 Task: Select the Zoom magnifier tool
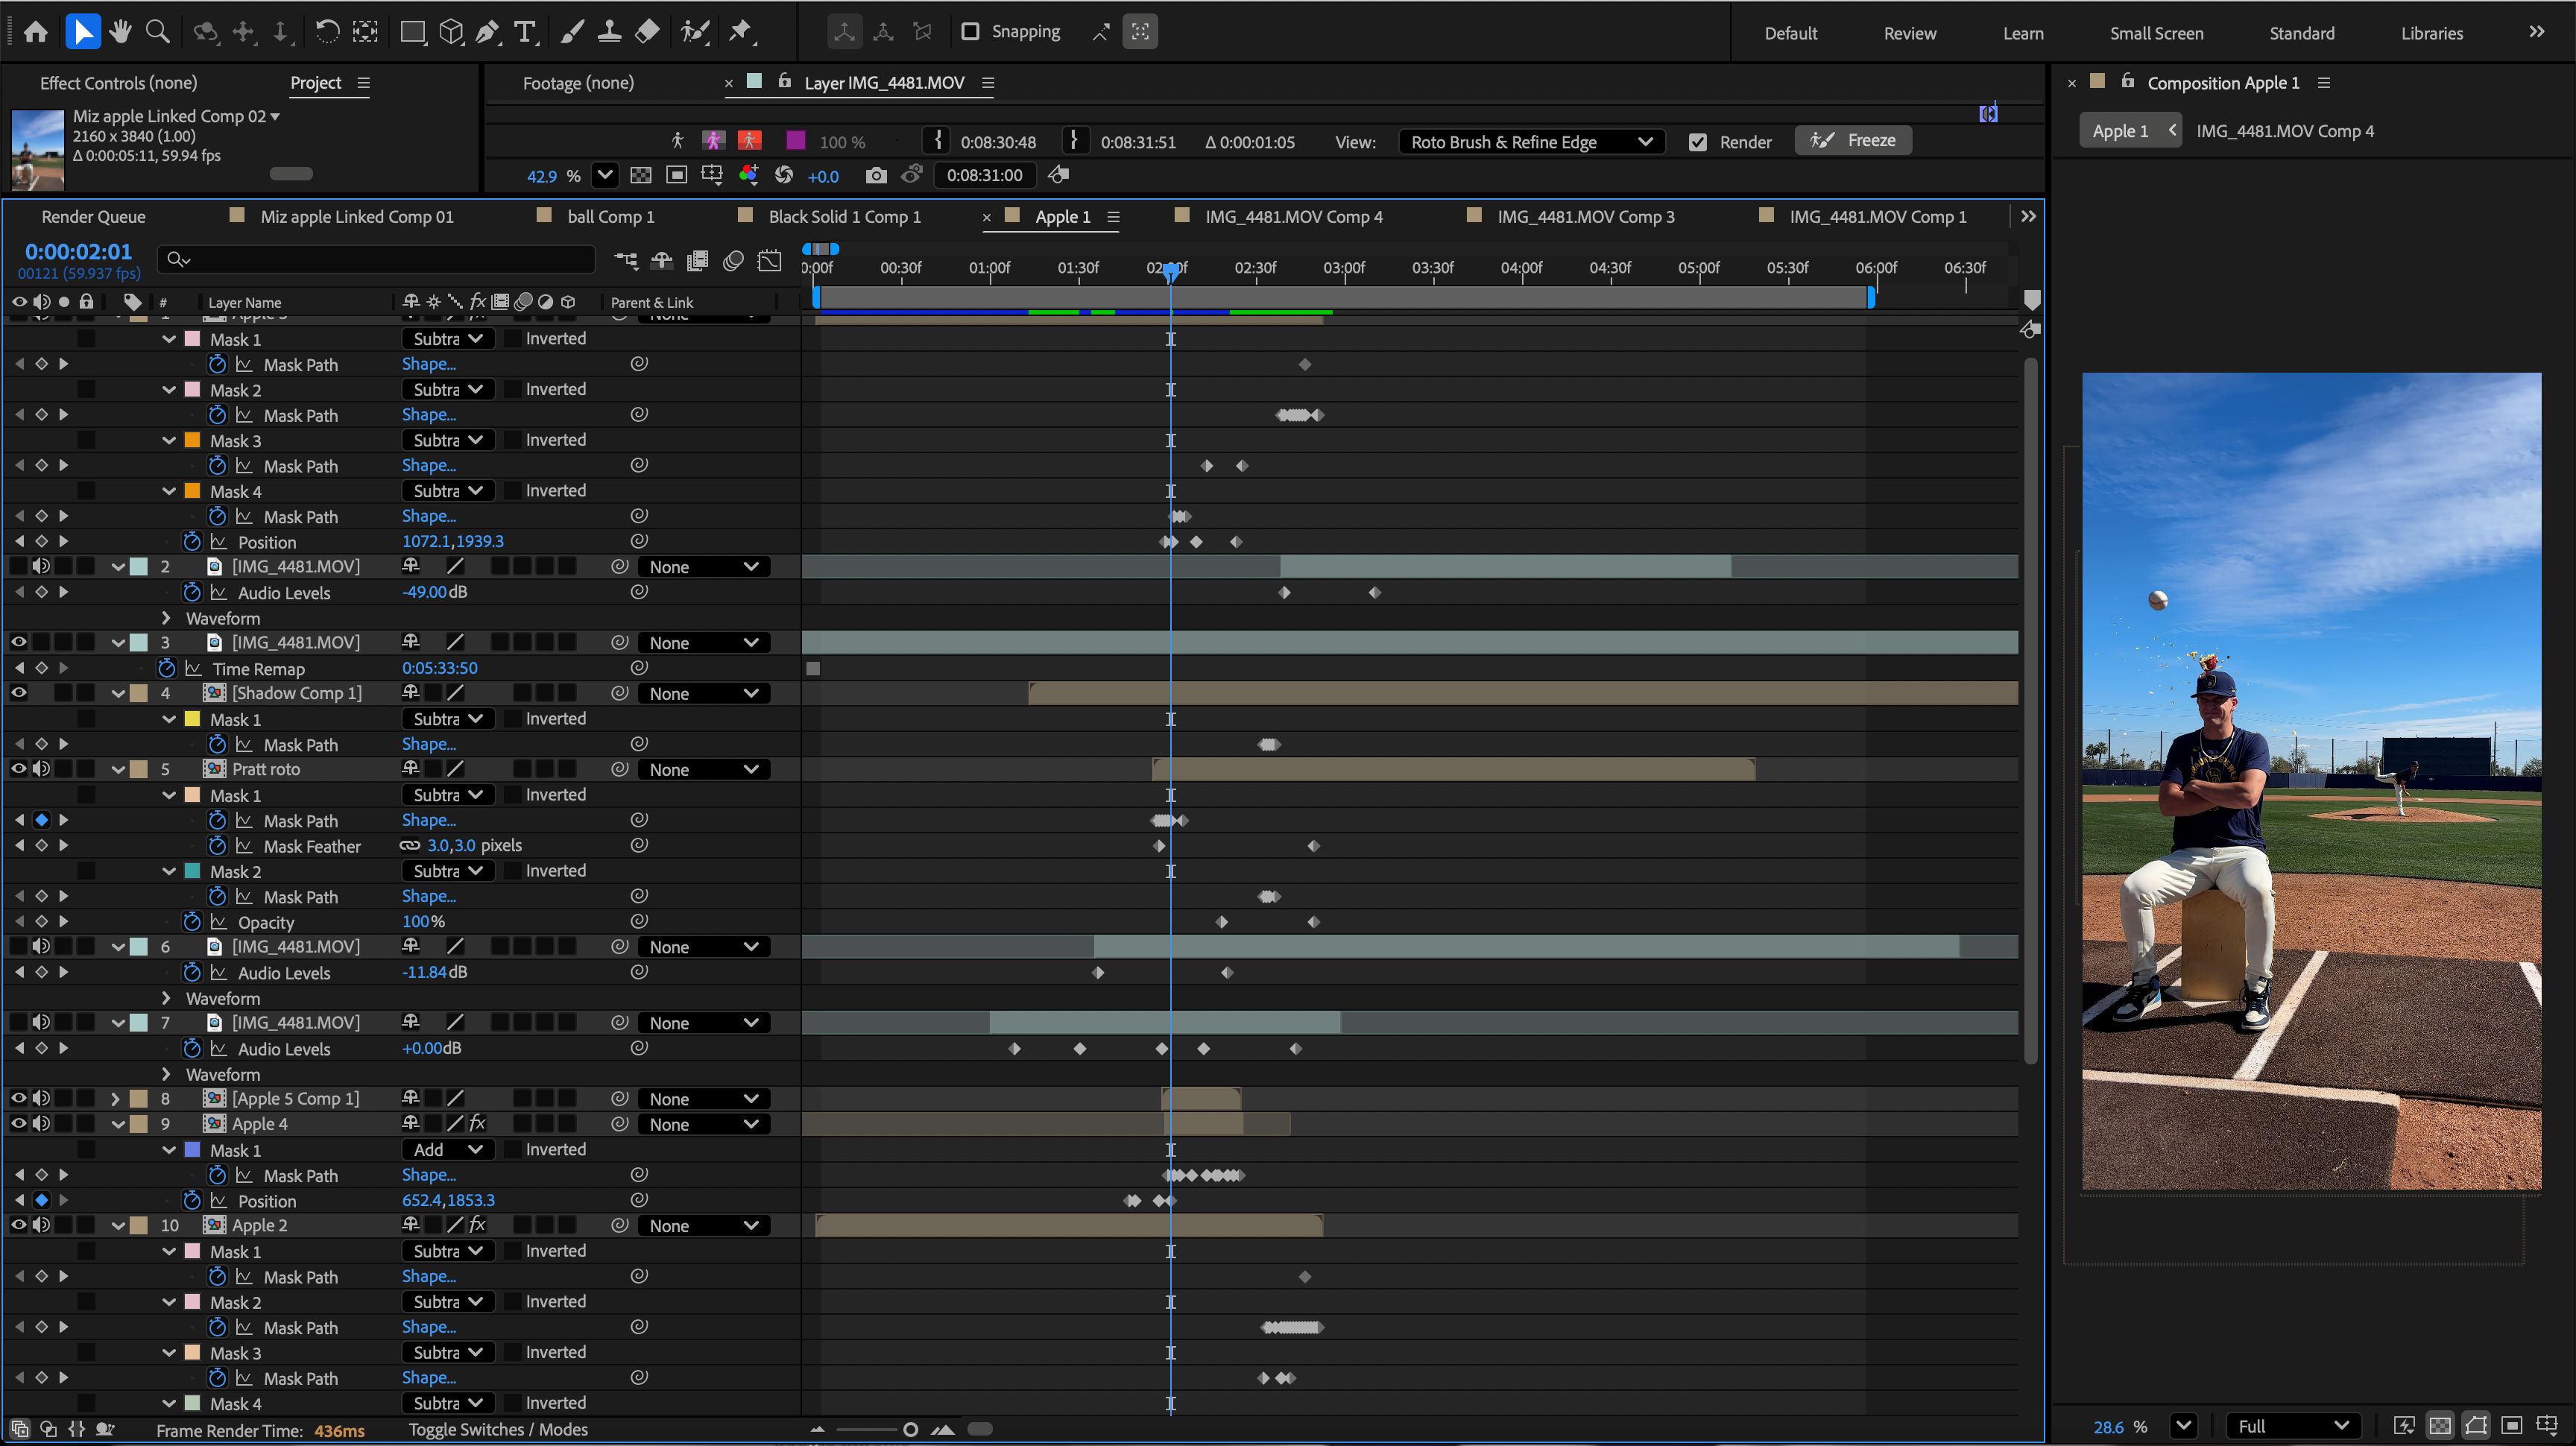point(157,32)
